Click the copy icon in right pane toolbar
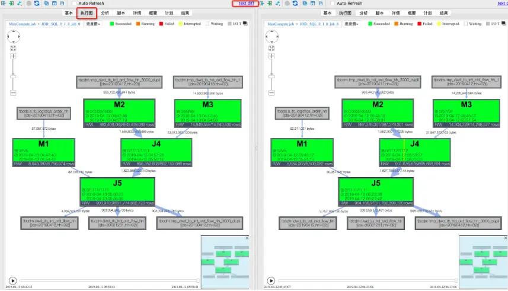Viewport: 508px width, 291px height. pyautogui.click(x=305, y=3)
